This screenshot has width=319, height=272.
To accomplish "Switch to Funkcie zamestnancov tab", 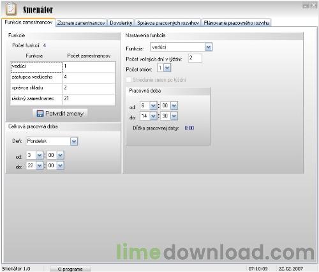I will pos(29,22).
